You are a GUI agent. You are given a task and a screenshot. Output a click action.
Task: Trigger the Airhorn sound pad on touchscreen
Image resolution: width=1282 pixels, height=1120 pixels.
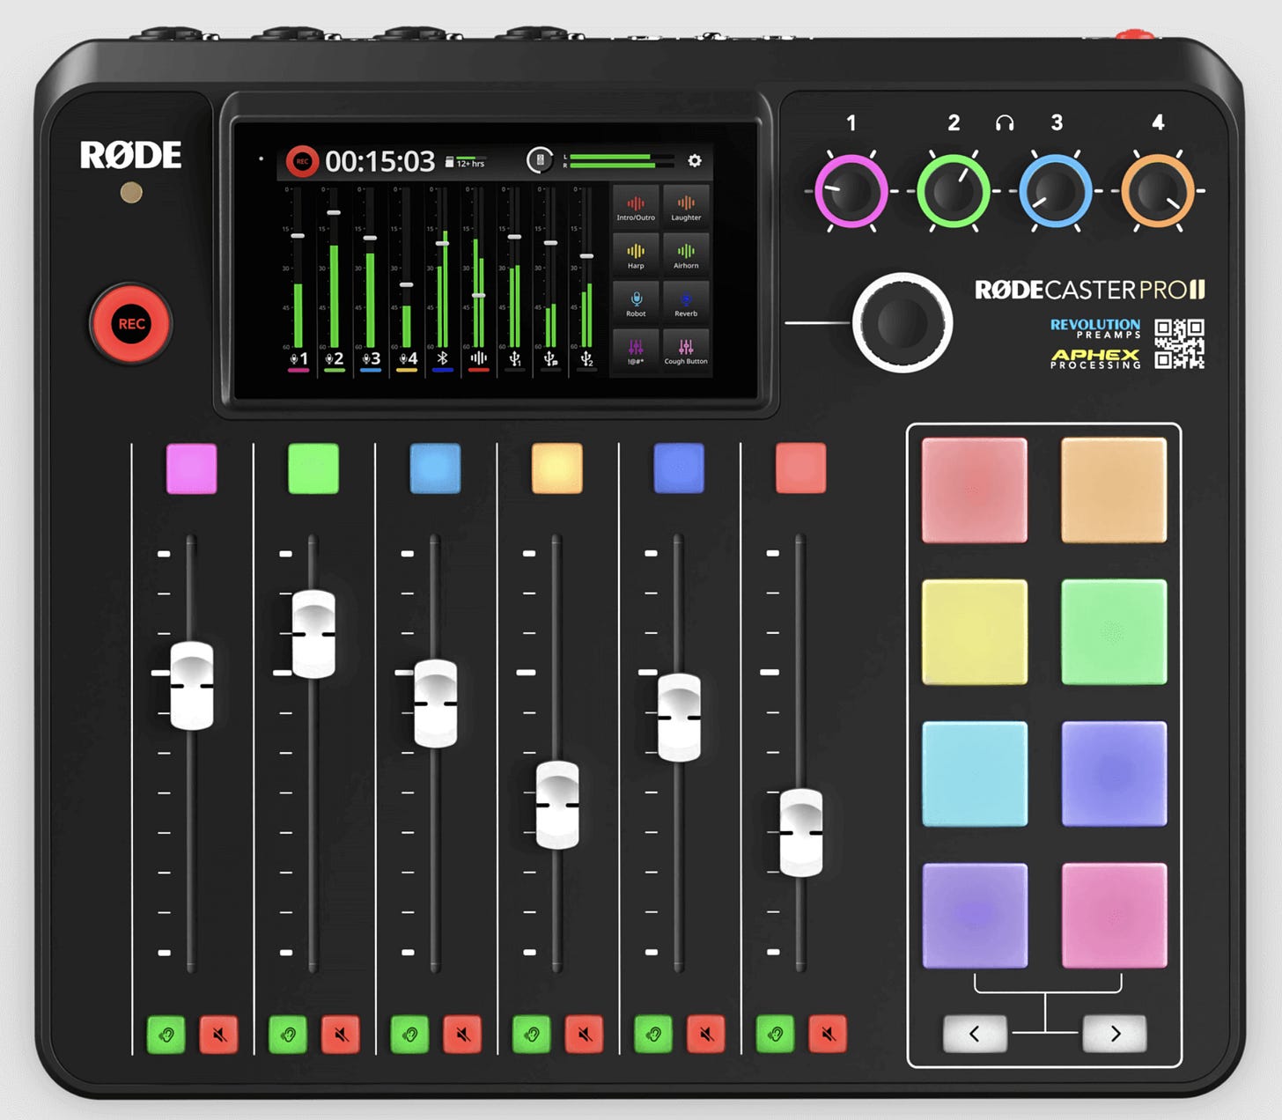point(686,255)
